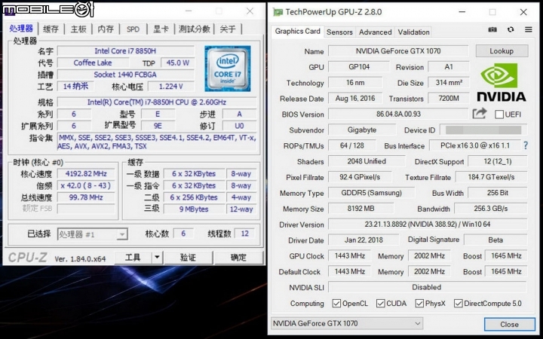Click the GPU-Z Close button
Image resolution: width=543 pixels, height=339 pixels.
pyautogui.click(x=509, y=324)
